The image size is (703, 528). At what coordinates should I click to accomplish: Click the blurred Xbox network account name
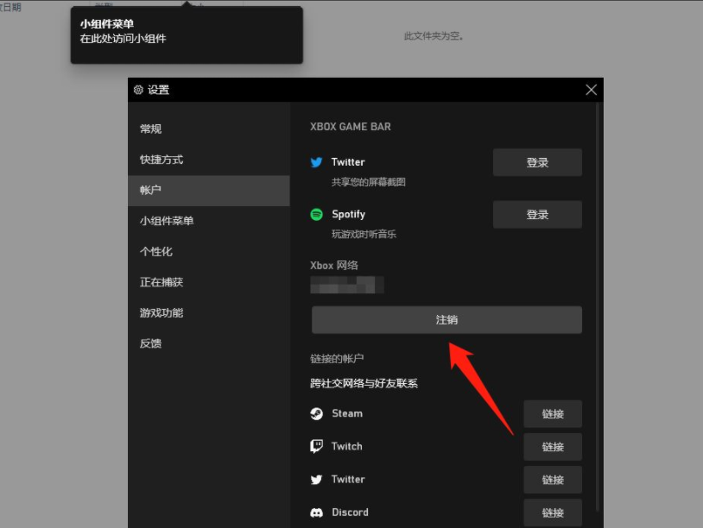coord(347,285)
